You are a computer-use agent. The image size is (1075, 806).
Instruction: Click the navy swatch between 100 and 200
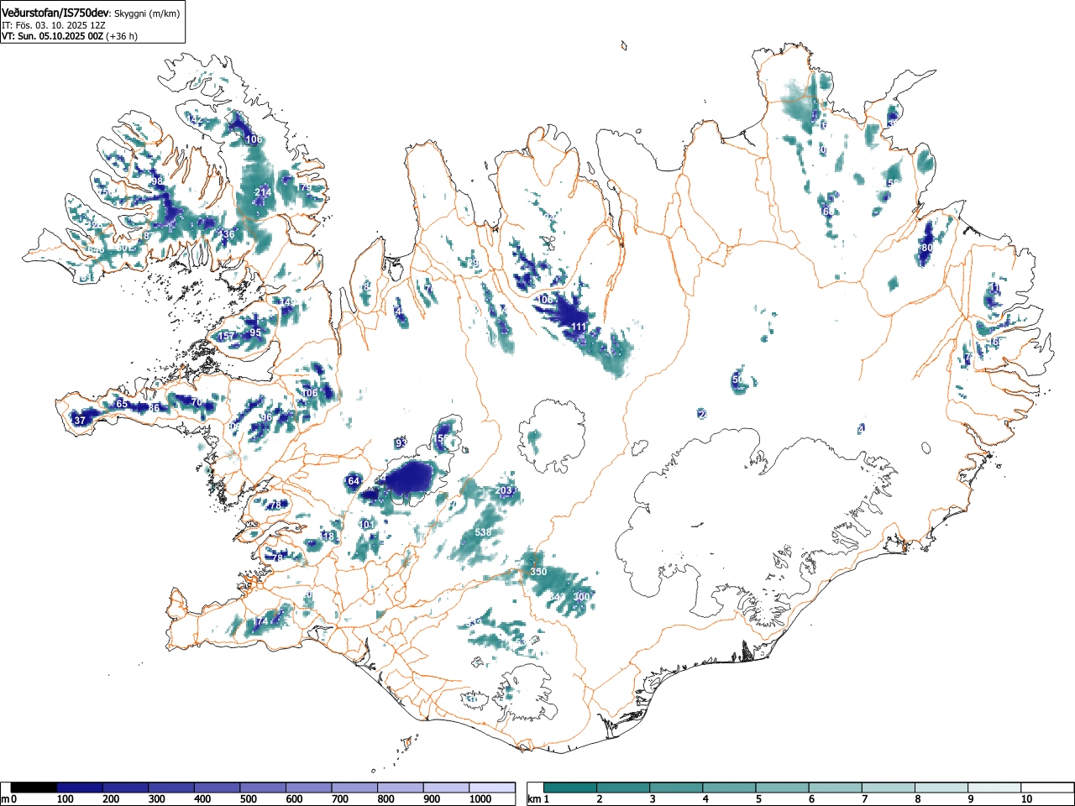click(x=80, y=788)
